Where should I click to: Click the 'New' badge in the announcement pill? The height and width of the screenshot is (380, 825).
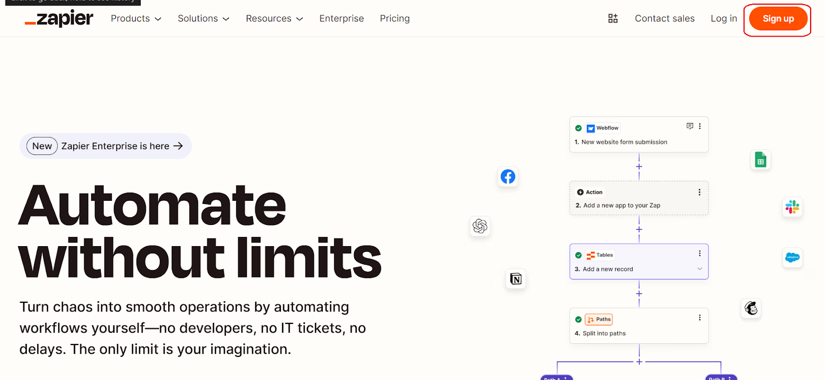click(x=42, y=146)
